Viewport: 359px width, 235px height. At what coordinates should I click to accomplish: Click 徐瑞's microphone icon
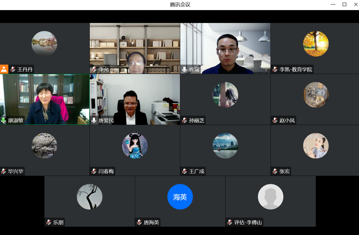(185, 69)
